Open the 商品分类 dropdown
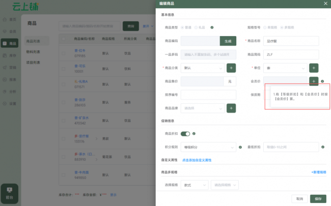Viewport: 331px width, 206px height. click(202, 68)
